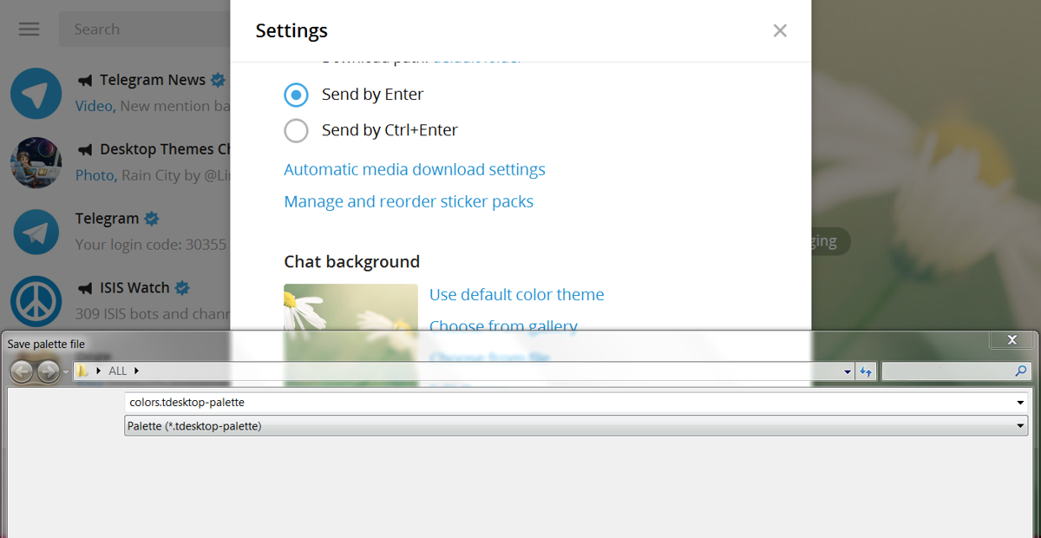
Task: Click the verified badge next to Telegram
Action: click(152, 219)
